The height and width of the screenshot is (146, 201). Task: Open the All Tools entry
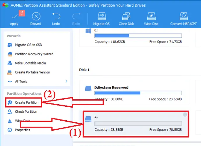[x=21, y=81]
